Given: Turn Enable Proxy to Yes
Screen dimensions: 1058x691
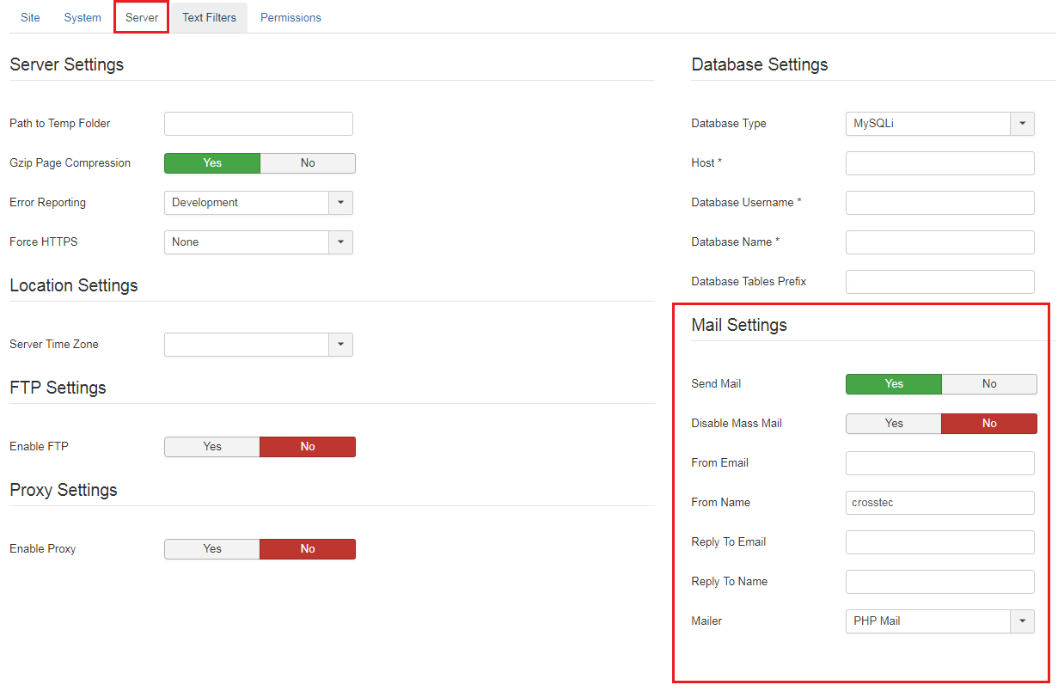Looking at the screenshot, I should [x=212, y=549].
